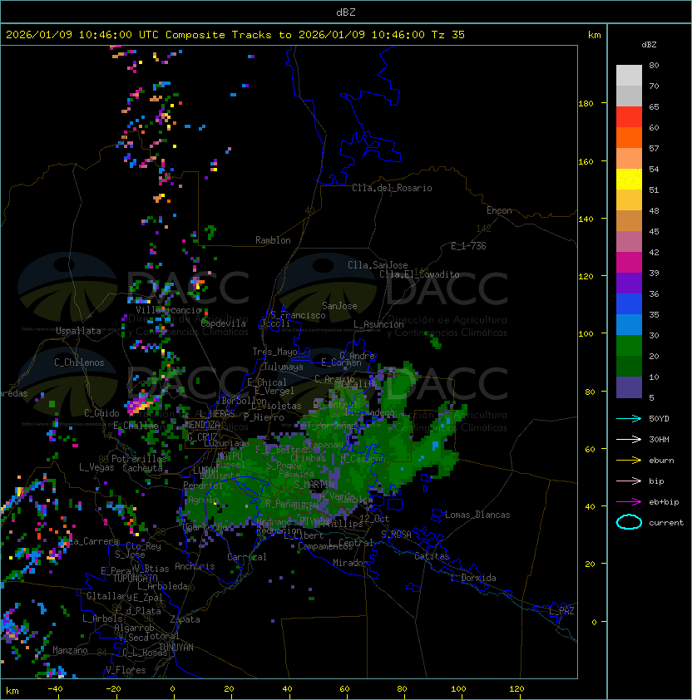Click the cyan 'current' ellipse legend icon
The image size is (692, 700).
629,522
